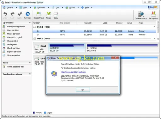Collapse the Tools panel
The height and width of the screenshot is (119, 161).
click(x=30, y=62)
